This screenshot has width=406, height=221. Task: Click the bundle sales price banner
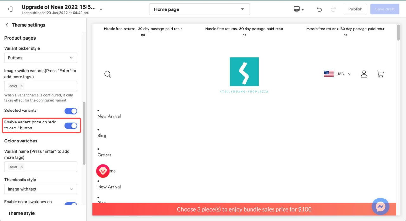244,209
